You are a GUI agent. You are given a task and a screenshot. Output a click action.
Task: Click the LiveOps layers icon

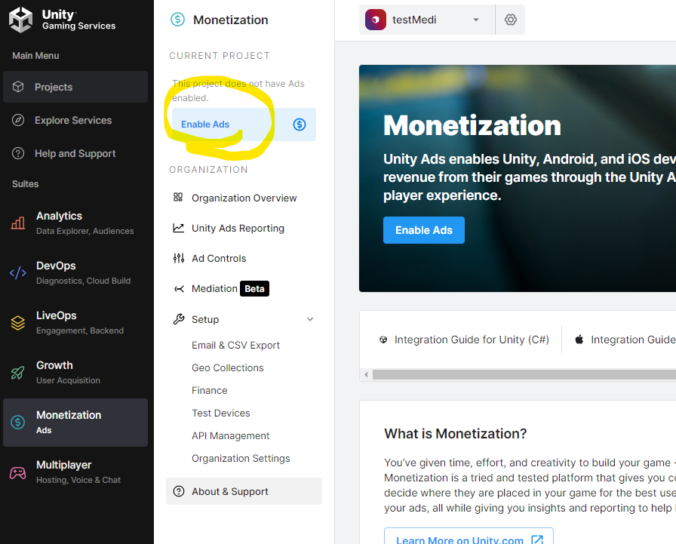click(18, 322)
